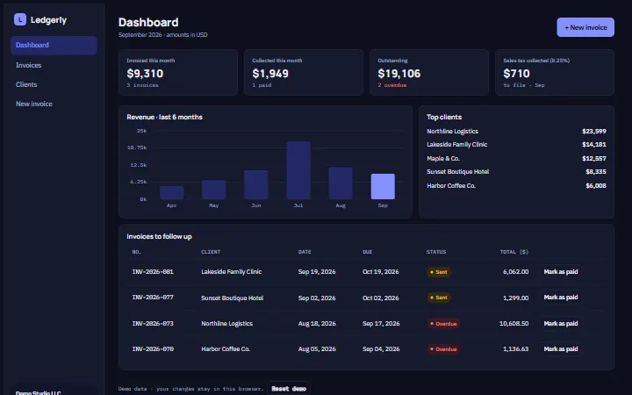The image size is (632, 395).
Task: Click the Ledgerly logo icon
Action: 20,19
